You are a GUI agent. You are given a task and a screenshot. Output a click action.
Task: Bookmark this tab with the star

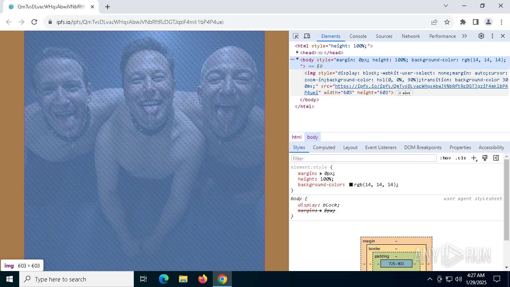coord(447,22)
